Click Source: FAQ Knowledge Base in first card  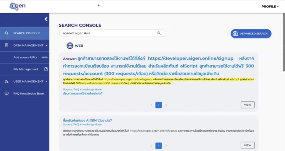(82, 89)
